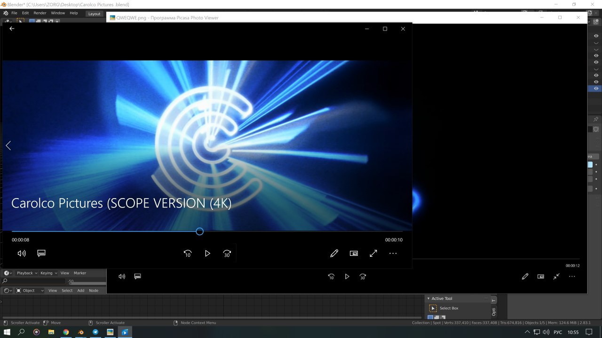Screen dimensions: 602x338
Task: Open the timeline View menu
Action: coord(65,273)
